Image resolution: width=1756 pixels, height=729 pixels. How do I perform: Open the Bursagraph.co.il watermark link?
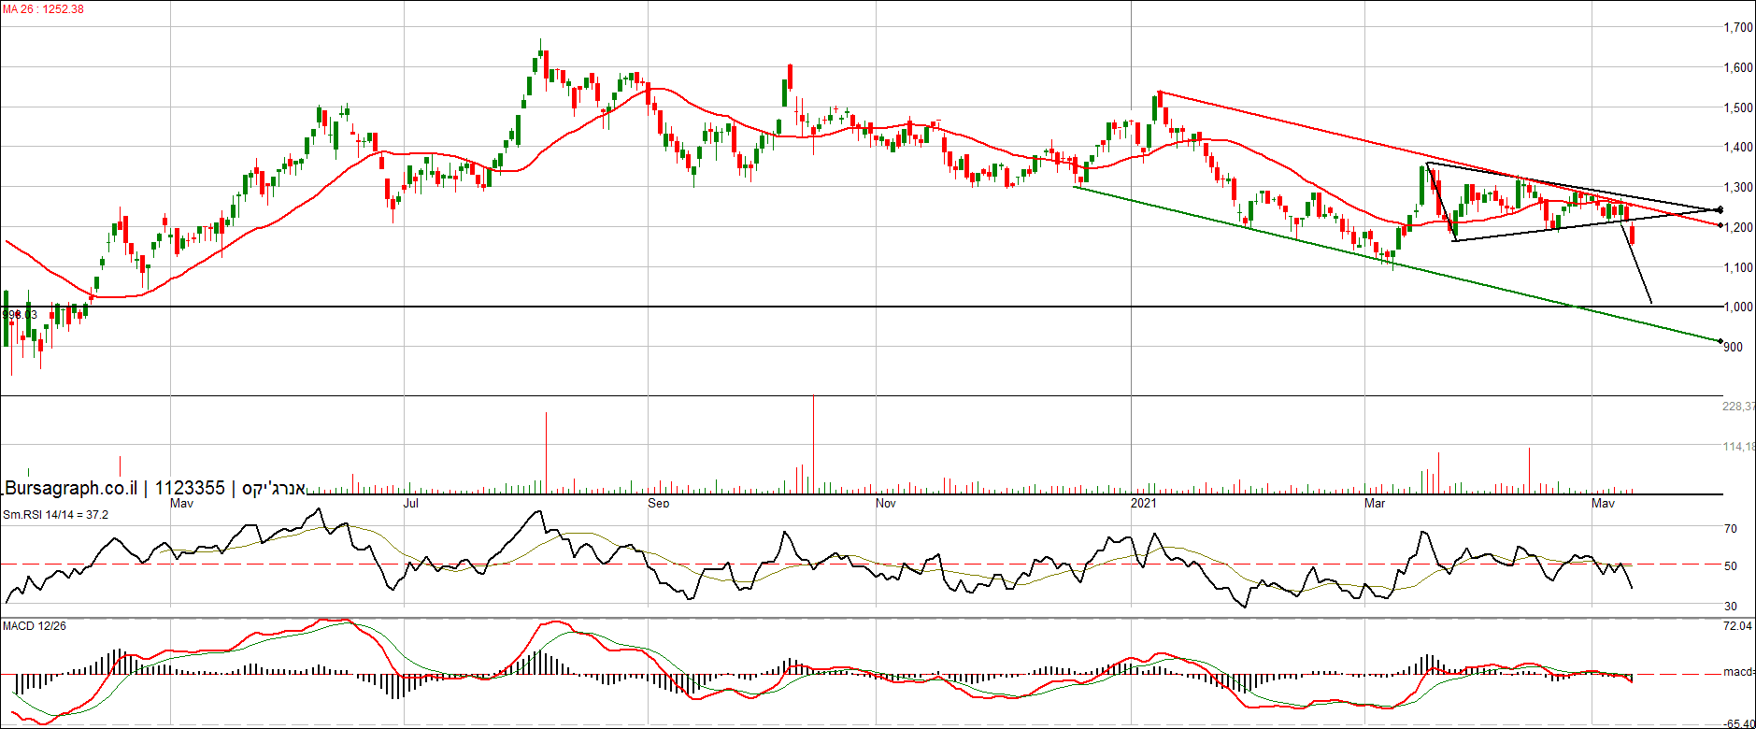coord(71,488)
